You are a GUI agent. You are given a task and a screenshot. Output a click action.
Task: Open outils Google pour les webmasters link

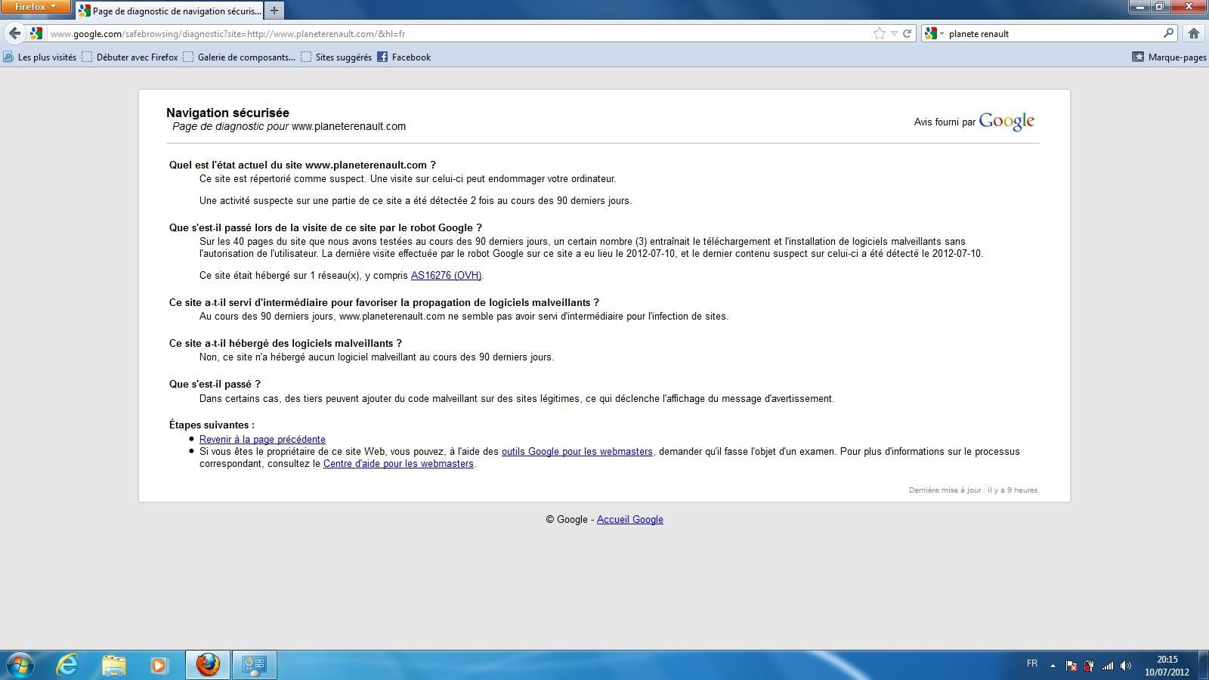[577, 452]
